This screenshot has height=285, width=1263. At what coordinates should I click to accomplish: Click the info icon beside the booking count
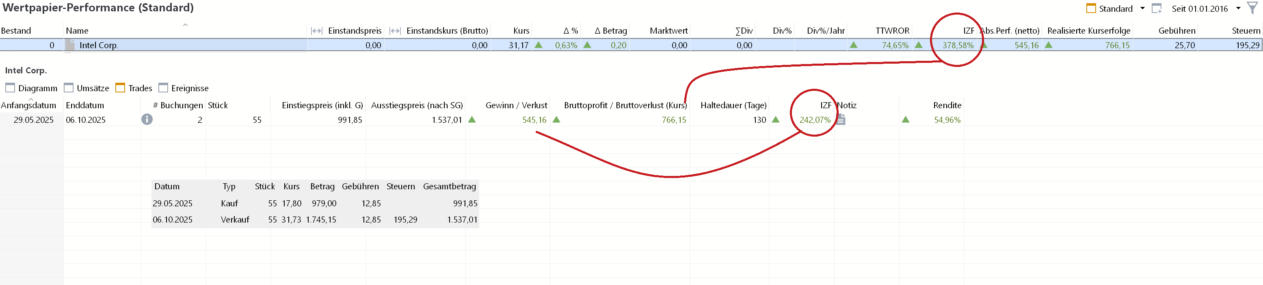click(147, 120)
